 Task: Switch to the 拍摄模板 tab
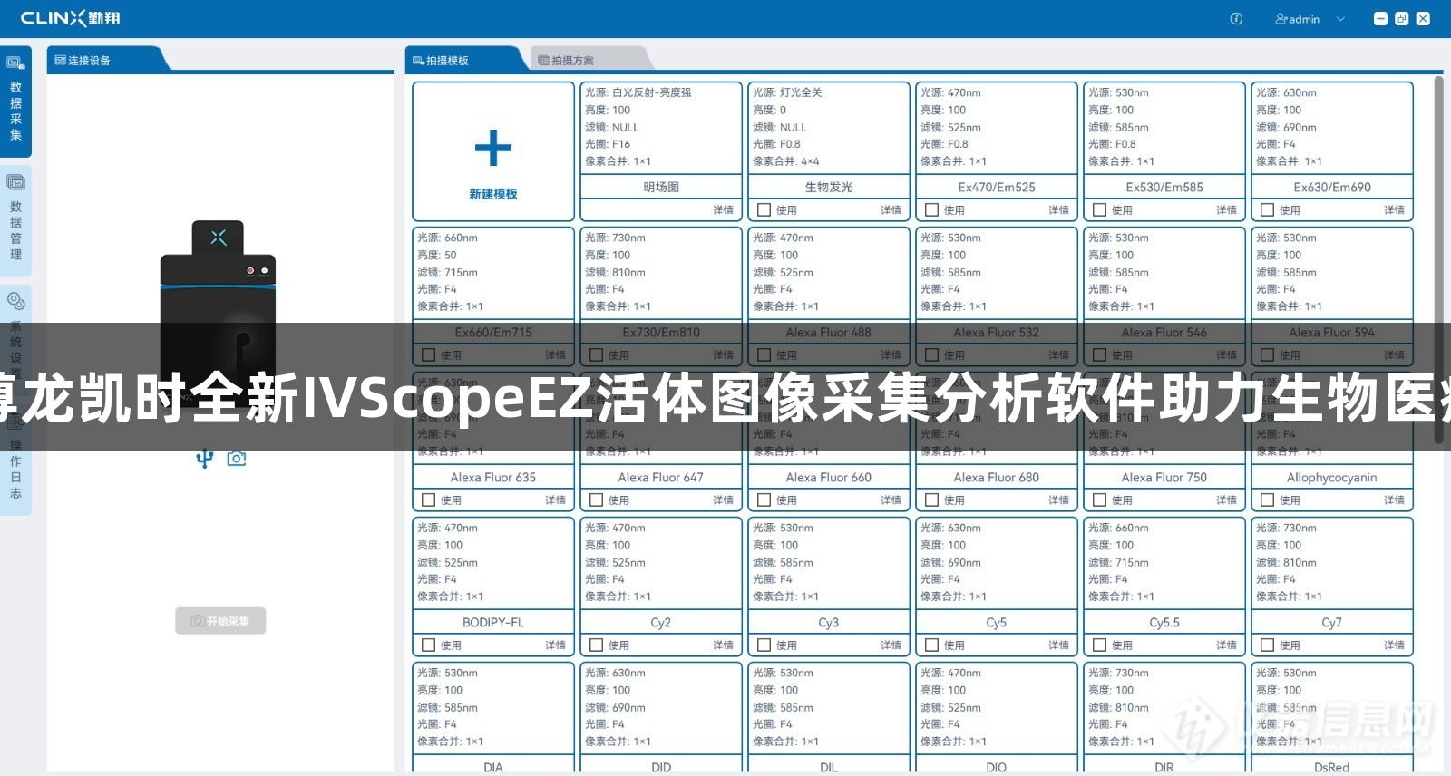tap(463, 60)
